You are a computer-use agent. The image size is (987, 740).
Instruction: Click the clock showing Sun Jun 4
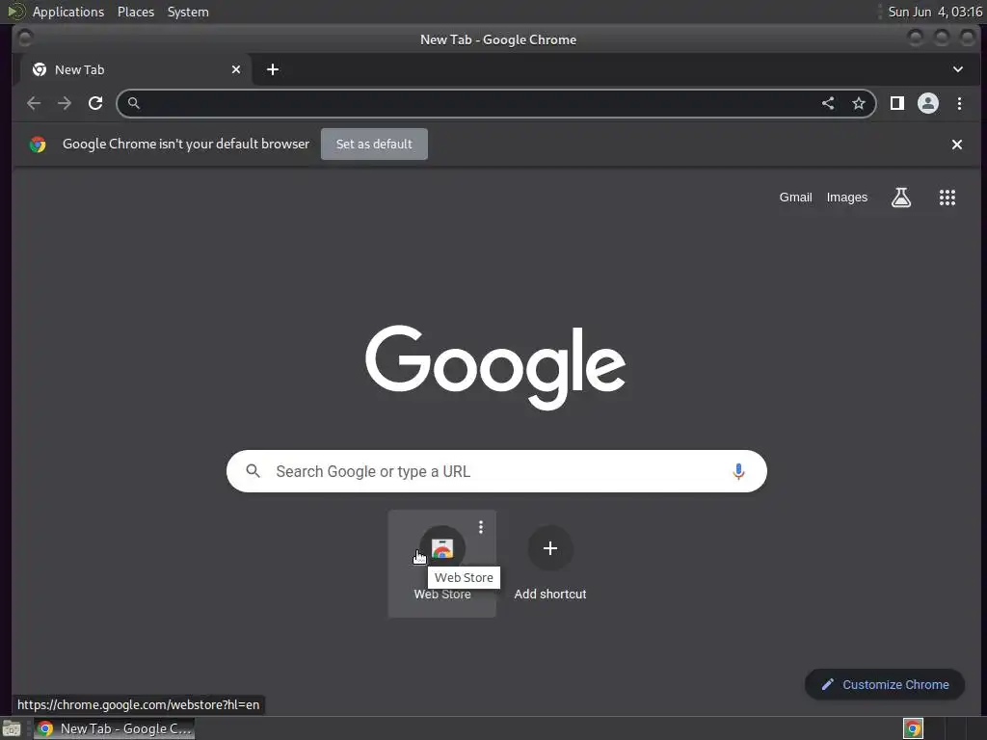(x=935, y=12)
